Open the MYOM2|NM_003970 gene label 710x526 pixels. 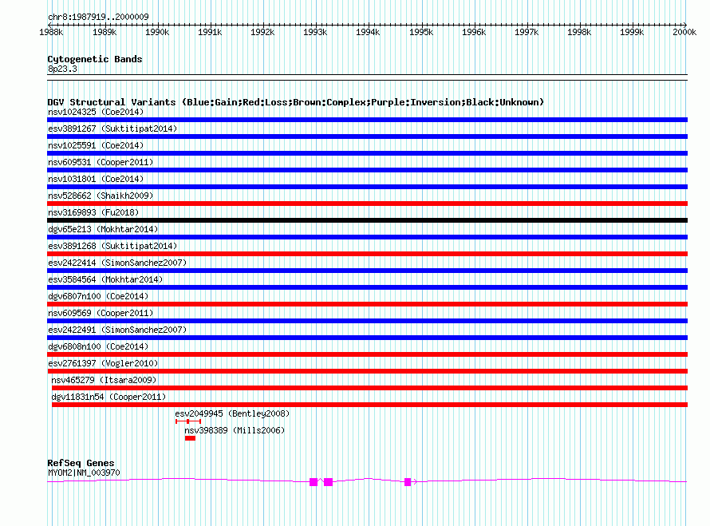(x=84, y=473)
